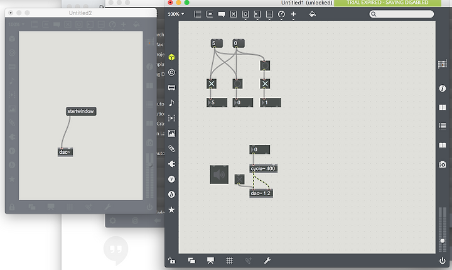This screenshot has height=270, width=452.
Task: Open the button object menu in the toolbar
Action: tap(245, 14)
